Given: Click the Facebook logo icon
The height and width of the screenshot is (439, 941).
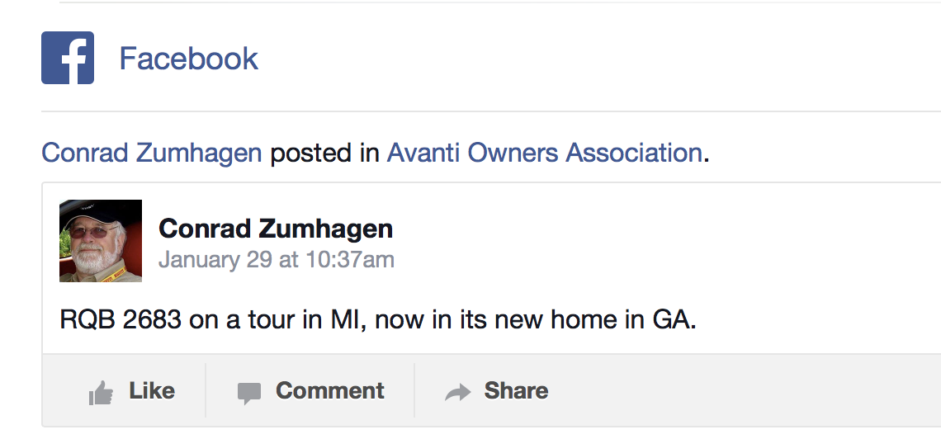Looking at the screenshot, I should tap(68, 58).
